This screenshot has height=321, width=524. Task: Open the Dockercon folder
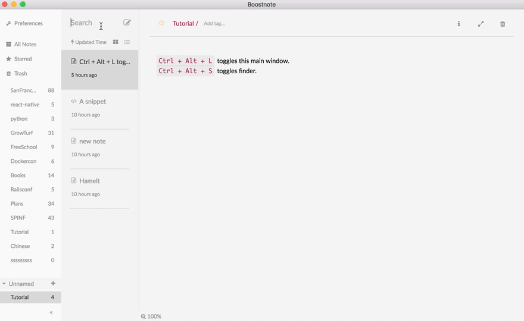[30, 161]
